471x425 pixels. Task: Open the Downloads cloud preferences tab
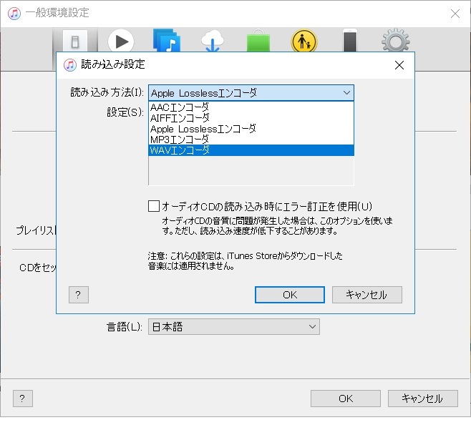[213, 41]
